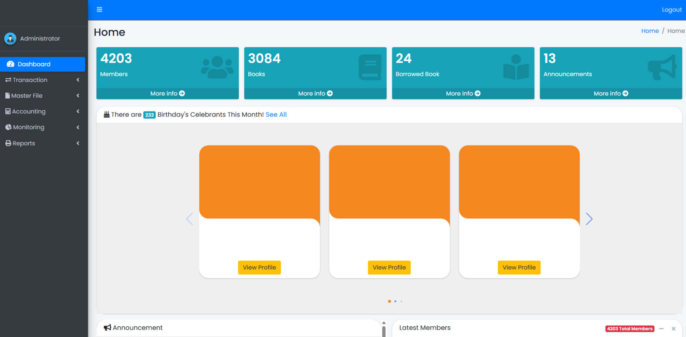Collapse the Latest Members panel with minus
The image size is (686, 337).
coord(661,329)
